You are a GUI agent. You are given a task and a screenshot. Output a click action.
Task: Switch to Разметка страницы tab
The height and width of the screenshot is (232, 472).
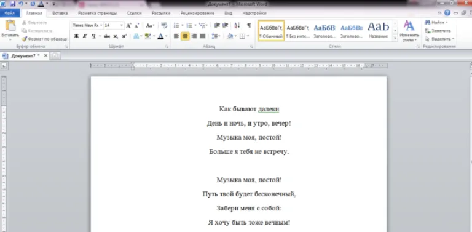click(x=97, y=14)
